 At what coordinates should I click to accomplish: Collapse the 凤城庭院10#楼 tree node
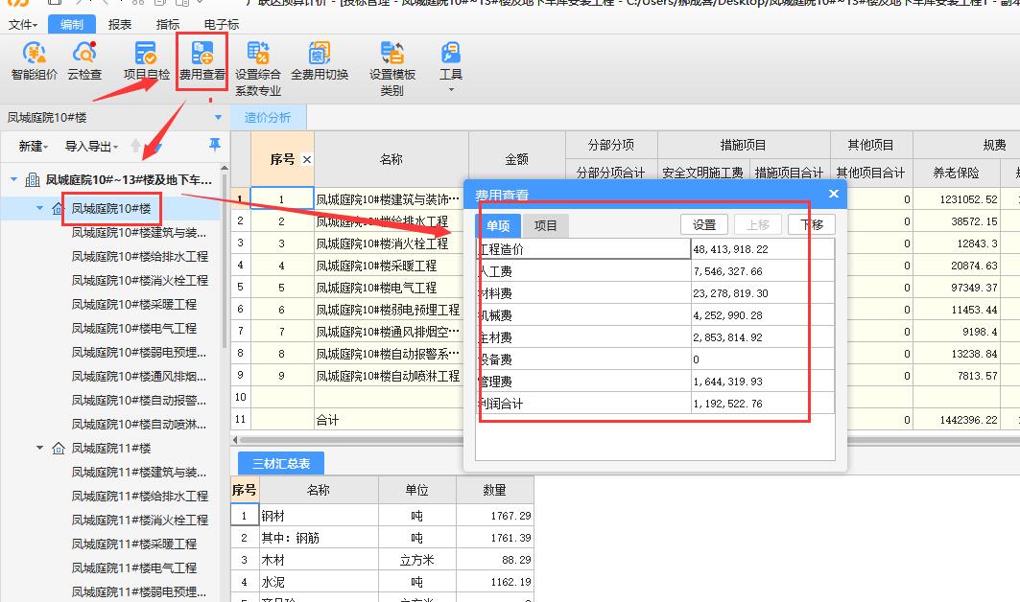(x=39, y=209)
